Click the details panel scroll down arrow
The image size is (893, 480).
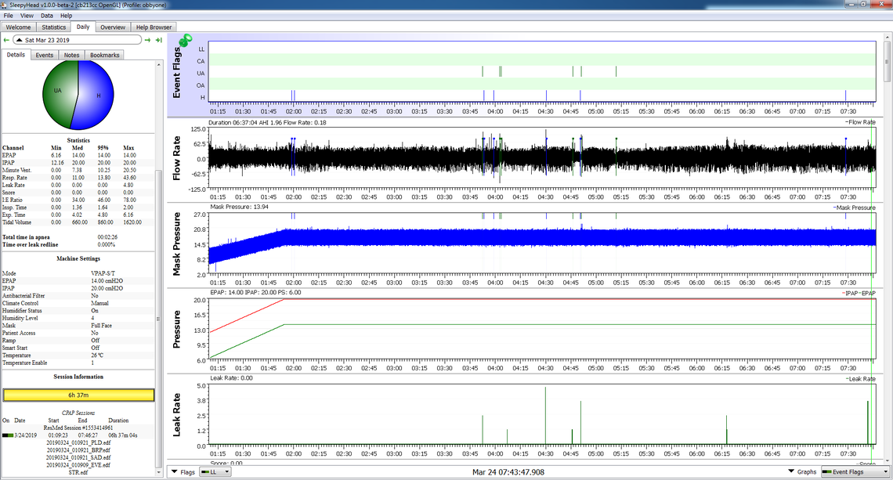[x=159, y=472]
